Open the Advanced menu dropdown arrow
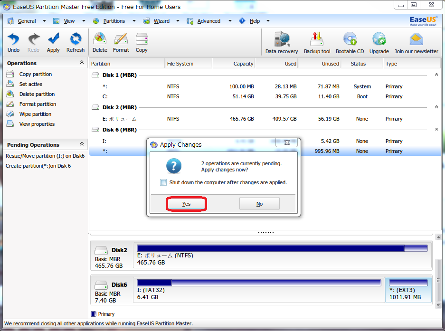This screenshot has height=331, width=445. 230,21
